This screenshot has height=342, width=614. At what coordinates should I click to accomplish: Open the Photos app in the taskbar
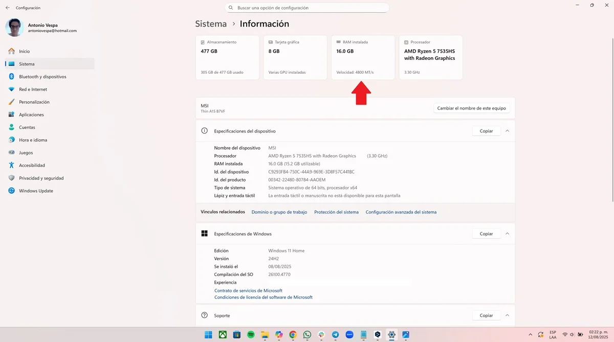point(406,335)
